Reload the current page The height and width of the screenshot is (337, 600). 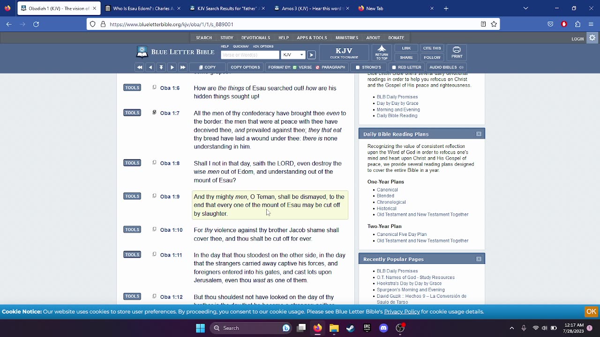[x=36, y=24]
